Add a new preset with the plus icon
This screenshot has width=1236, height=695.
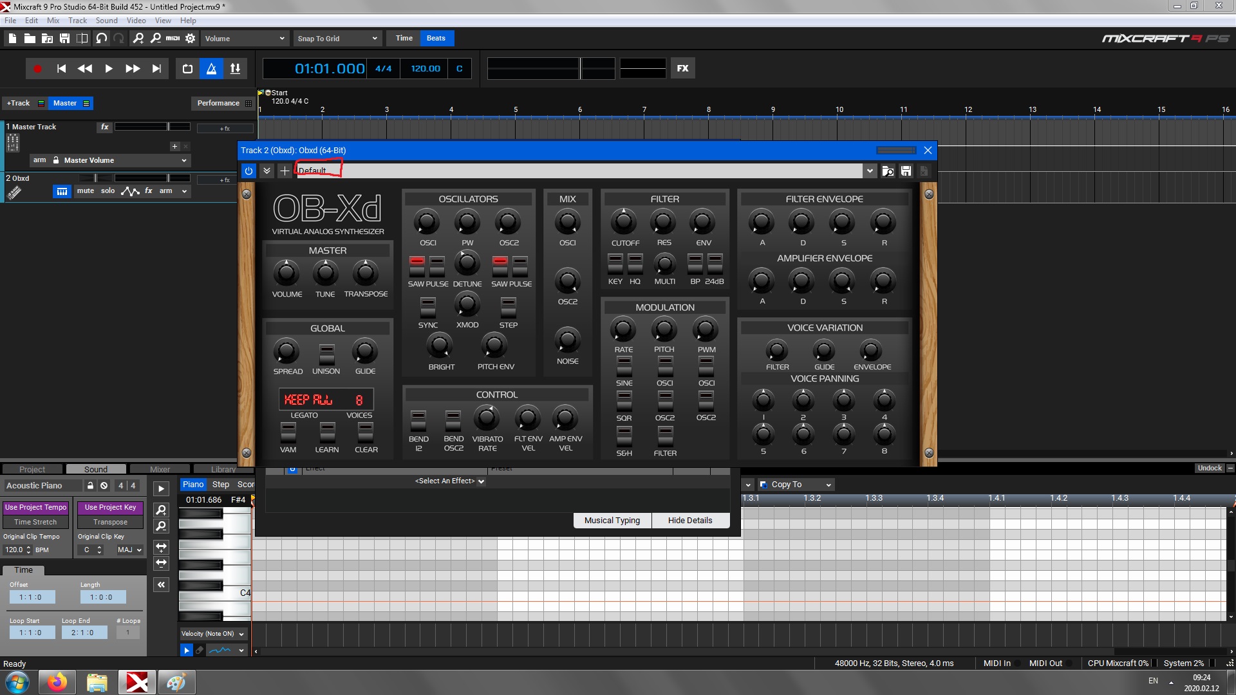tap(285, 171)
